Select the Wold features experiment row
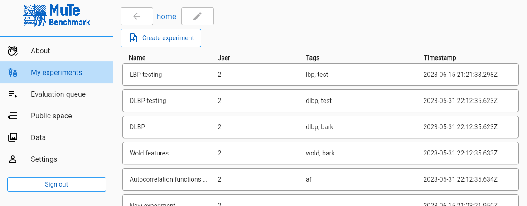This screenshot has height=206, width=527. [x=320, y=153]
